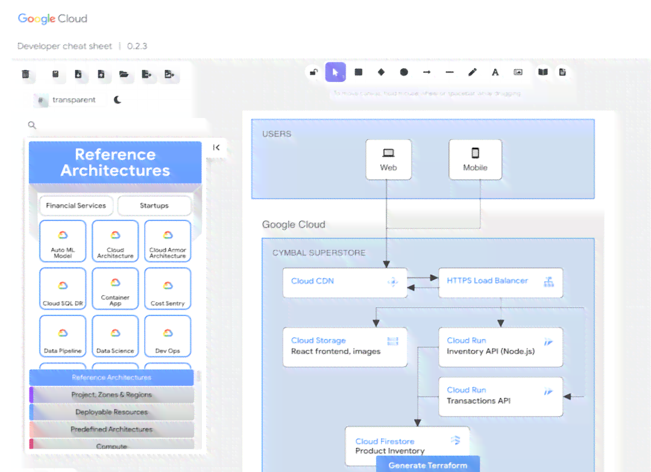Select the Ellipse tool

point(404,72)
